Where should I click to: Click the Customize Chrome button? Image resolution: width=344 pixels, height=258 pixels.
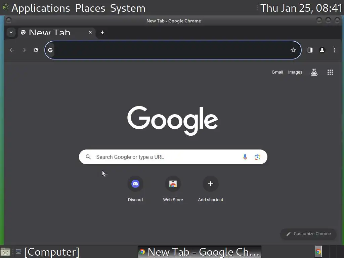pos(308,234)
